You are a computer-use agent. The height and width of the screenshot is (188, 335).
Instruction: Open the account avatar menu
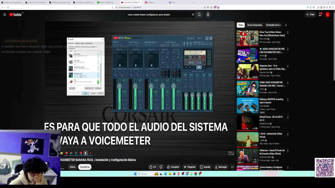click(327, 15)
